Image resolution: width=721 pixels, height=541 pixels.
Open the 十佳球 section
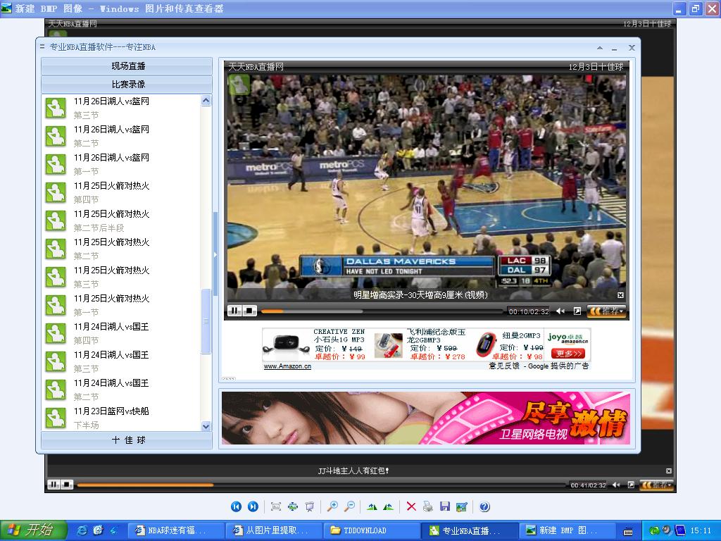click(127, 440)
